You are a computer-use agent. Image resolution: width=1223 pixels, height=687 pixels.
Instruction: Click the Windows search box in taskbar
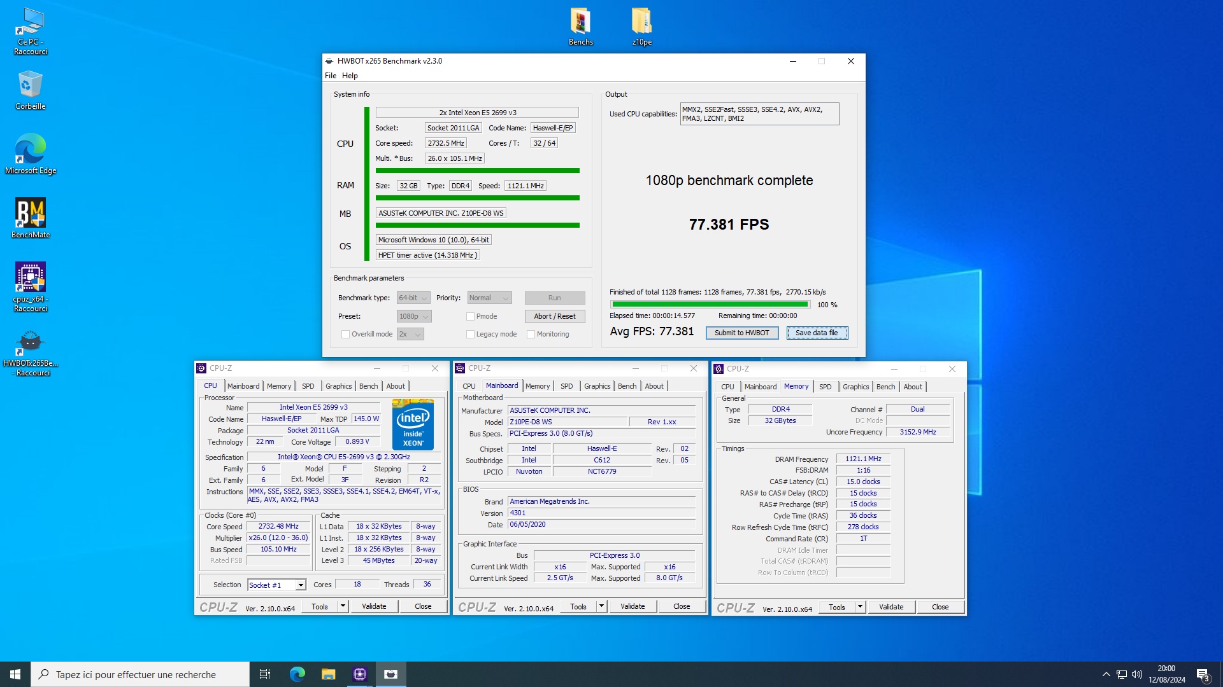[x=140, y=674]
